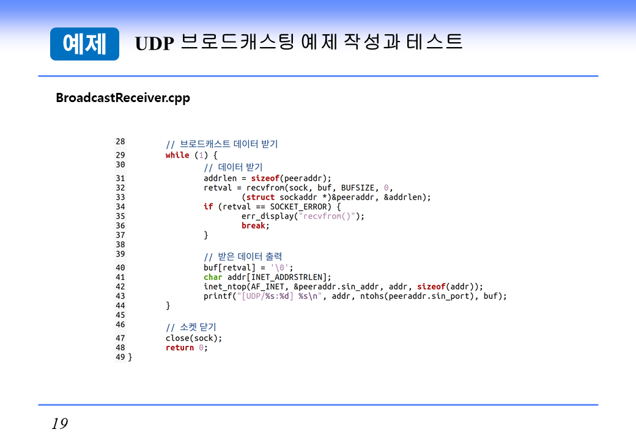This screenshot has width=636, height=440.
Task: Click the 'err_display("recvfrom()");' line
Action: click(x=303, y=216)
